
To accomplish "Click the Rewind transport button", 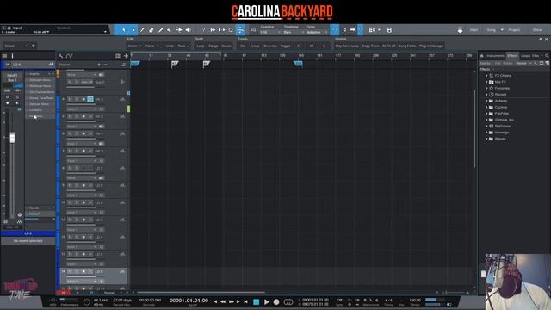I will (223, 302).
